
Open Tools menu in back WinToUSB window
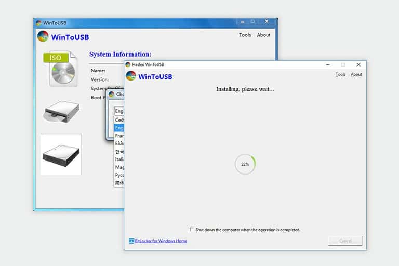[x=245, y=35]
